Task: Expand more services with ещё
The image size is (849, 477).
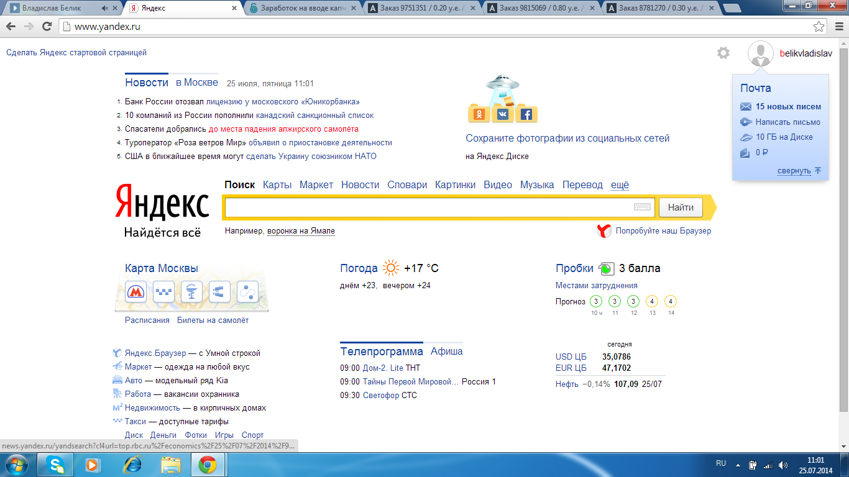Action: 620,185
